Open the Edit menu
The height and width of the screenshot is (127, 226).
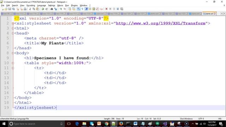point(8,6)
